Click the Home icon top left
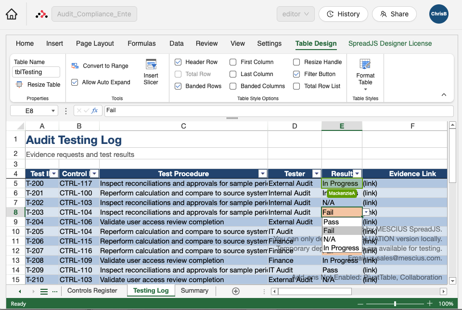Screen dimensions: 462x310 click(x=13, y=13)
